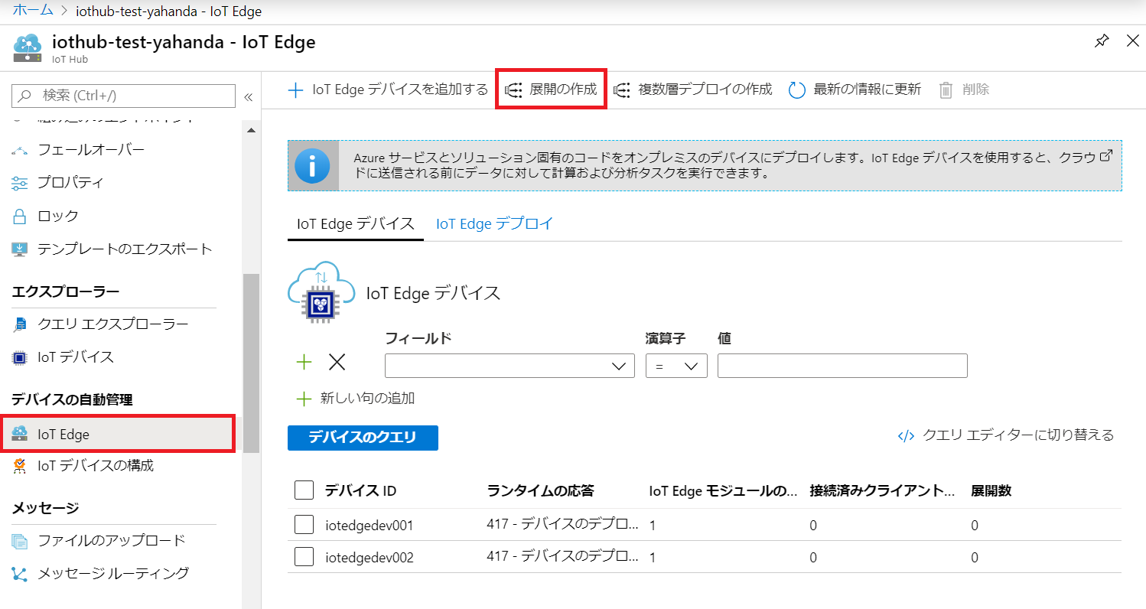Click the blue info icon in banner
The height and width of the screenshot is (609, 1146).
pyautogui.click(x=312, y=165)
